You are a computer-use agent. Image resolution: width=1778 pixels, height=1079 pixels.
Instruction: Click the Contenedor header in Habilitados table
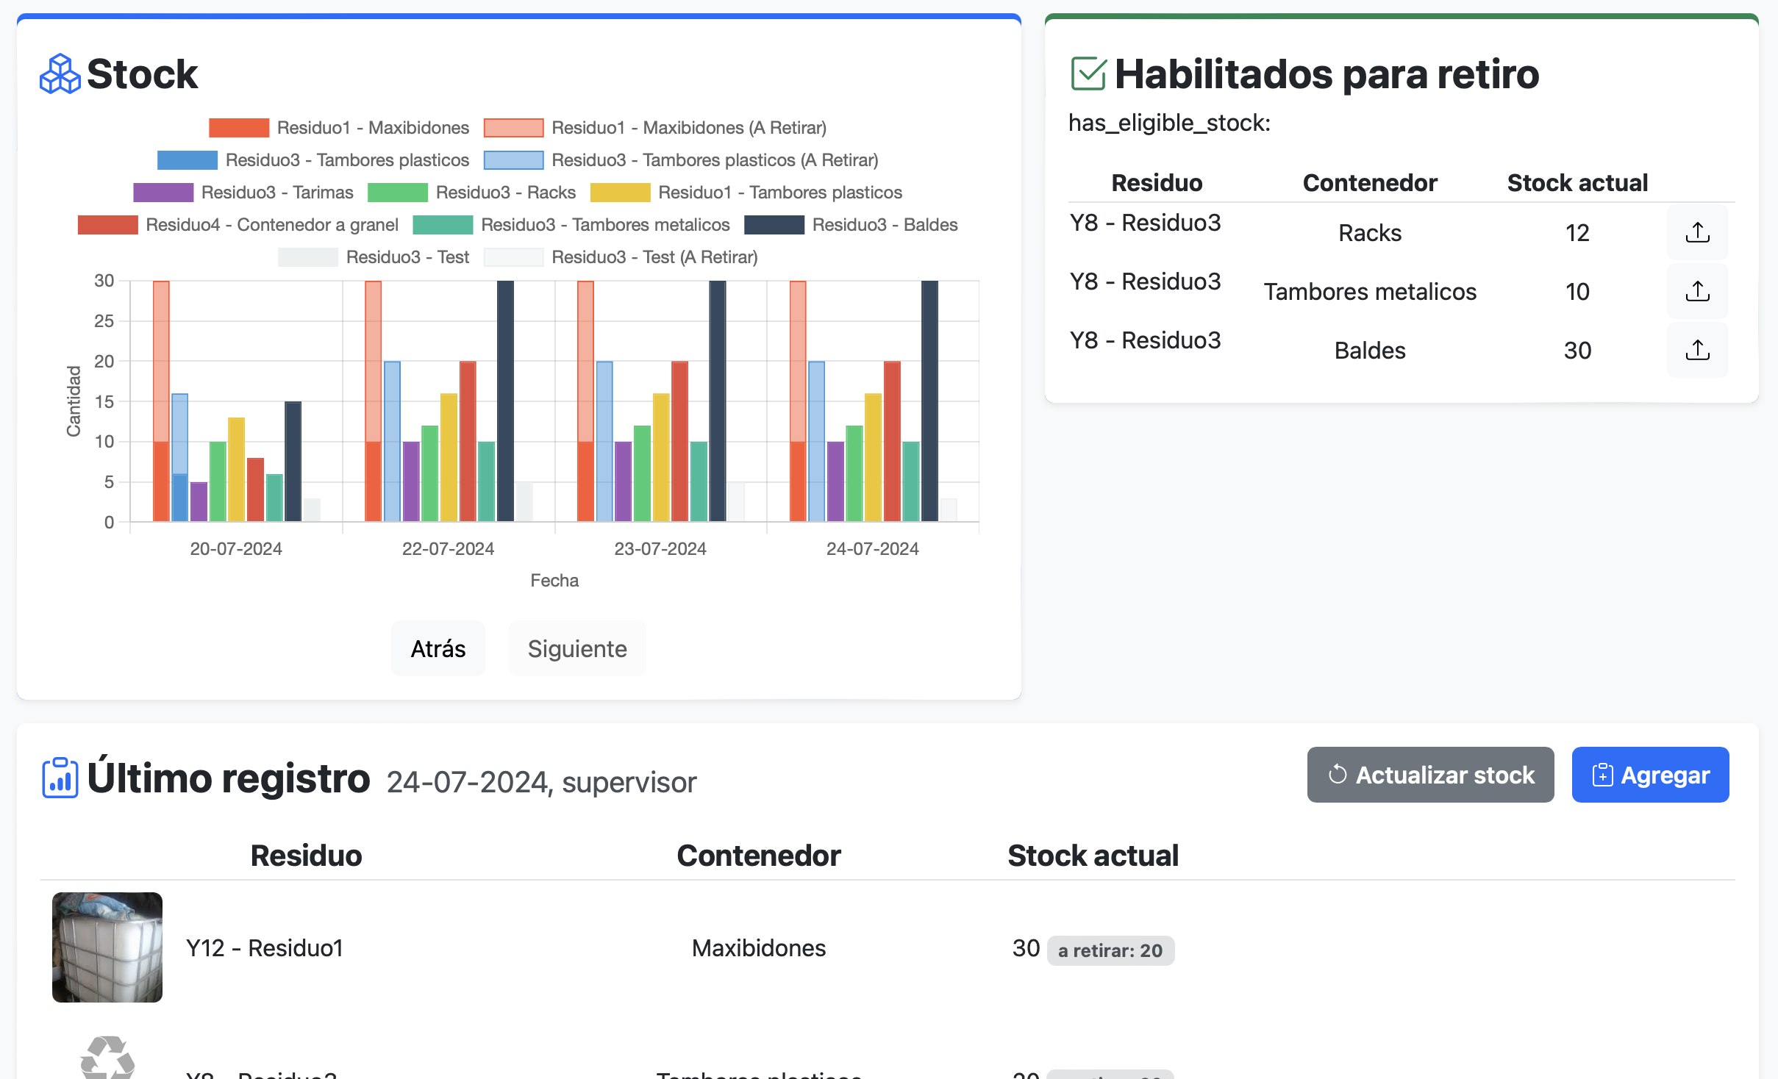click(1370, 182)
